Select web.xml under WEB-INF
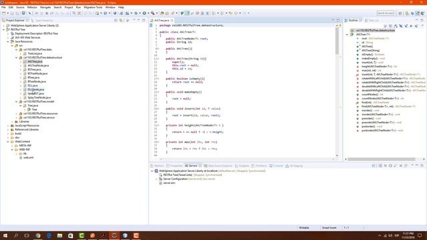This screenshot has height=240, width=427. tap(28, 157)
